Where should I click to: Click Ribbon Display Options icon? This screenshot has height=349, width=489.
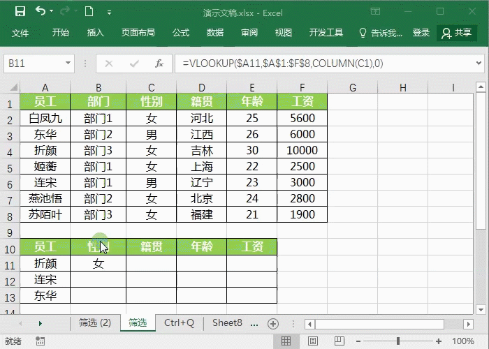[x=376, y=12]
